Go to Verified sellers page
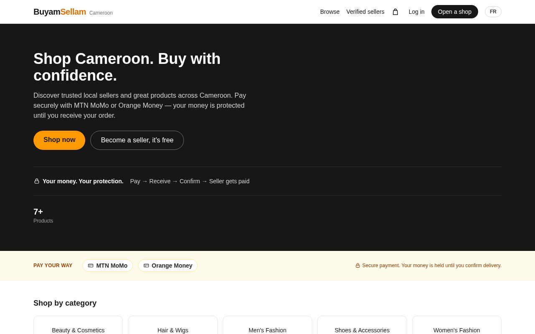Screen dimensions: 535x334 365,12
